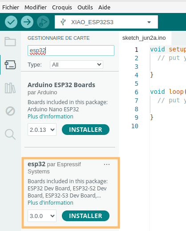Click the Verify checkmark button
Image resolution: width=186 pixels, height=231 pixels.
click(11, 22)
